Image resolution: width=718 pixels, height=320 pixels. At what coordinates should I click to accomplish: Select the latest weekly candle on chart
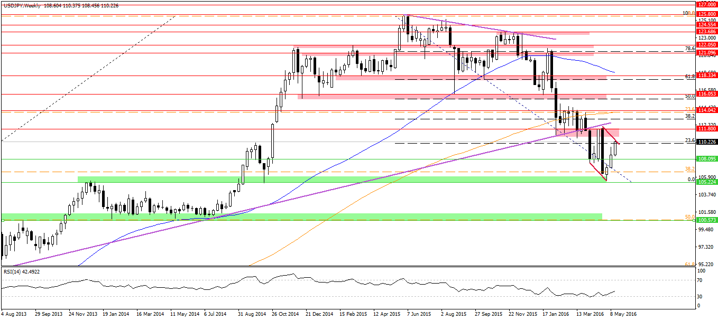(616, 148)
